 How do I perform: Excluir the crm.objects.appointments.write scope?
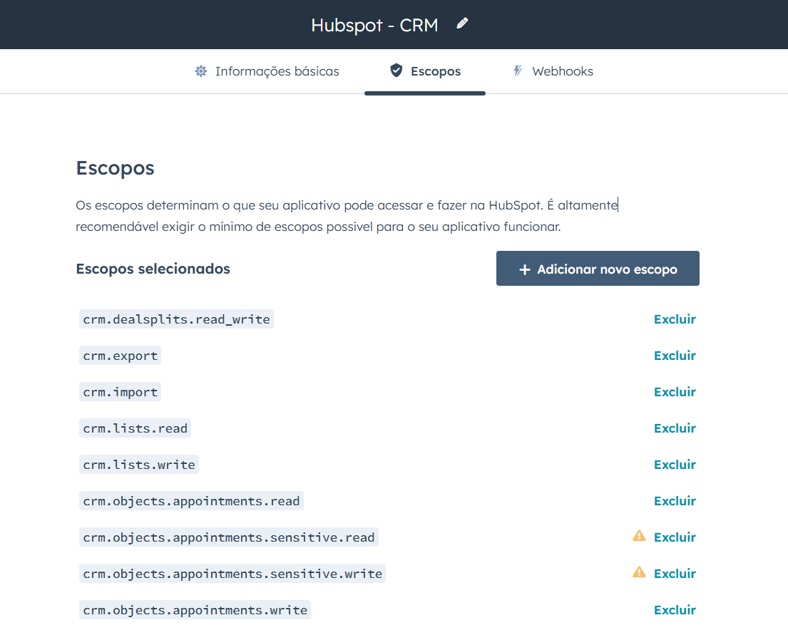click(x=674, y=610)
